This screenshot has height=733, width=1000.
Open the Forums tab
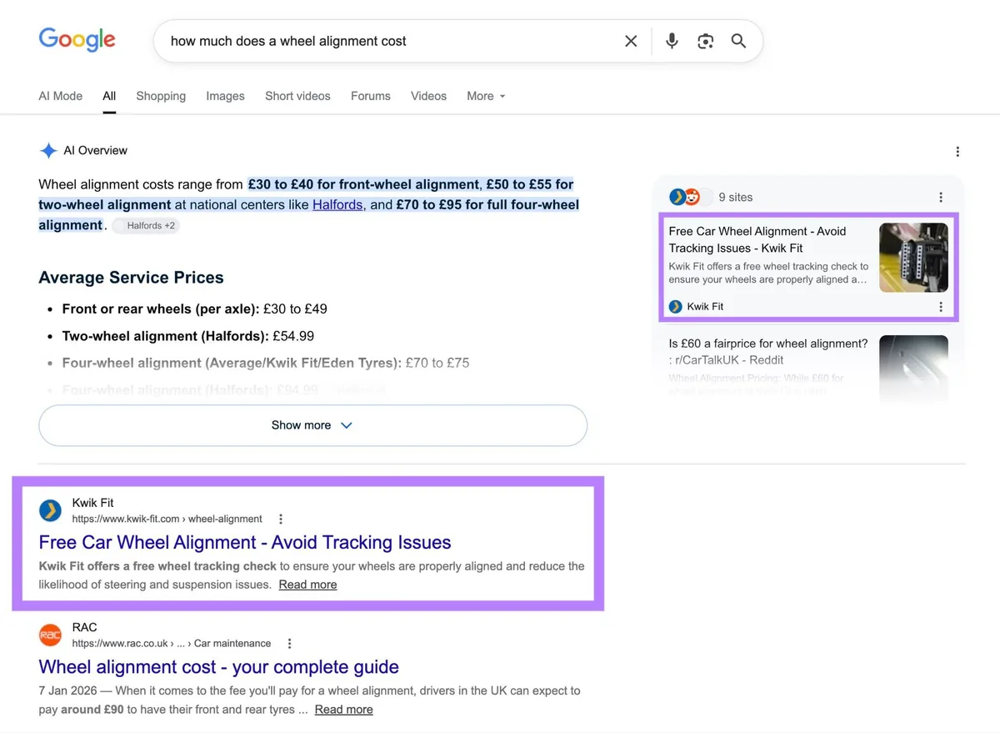point(371,96)
